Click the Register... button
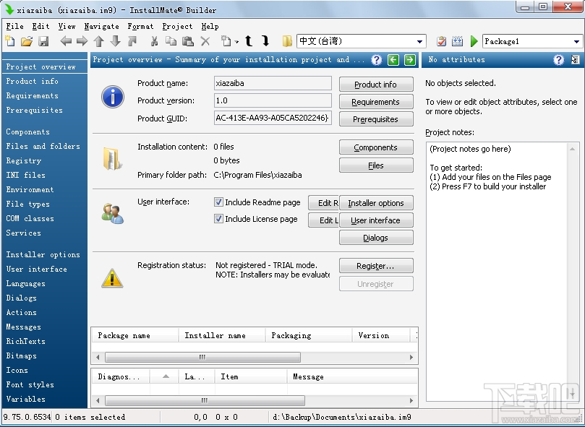The image size is (585, 427). [x=376, y=266]
